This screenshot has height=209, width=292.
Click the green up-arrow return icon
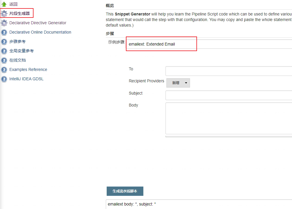coord(4,4)
